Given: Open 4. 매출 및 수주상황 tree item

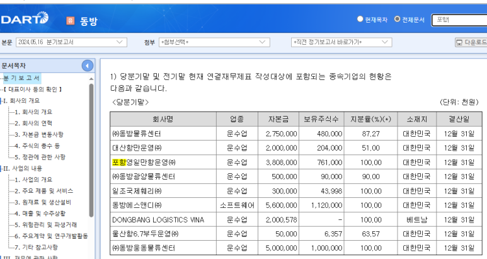Looking at the screenshot, I should (40, 214).
